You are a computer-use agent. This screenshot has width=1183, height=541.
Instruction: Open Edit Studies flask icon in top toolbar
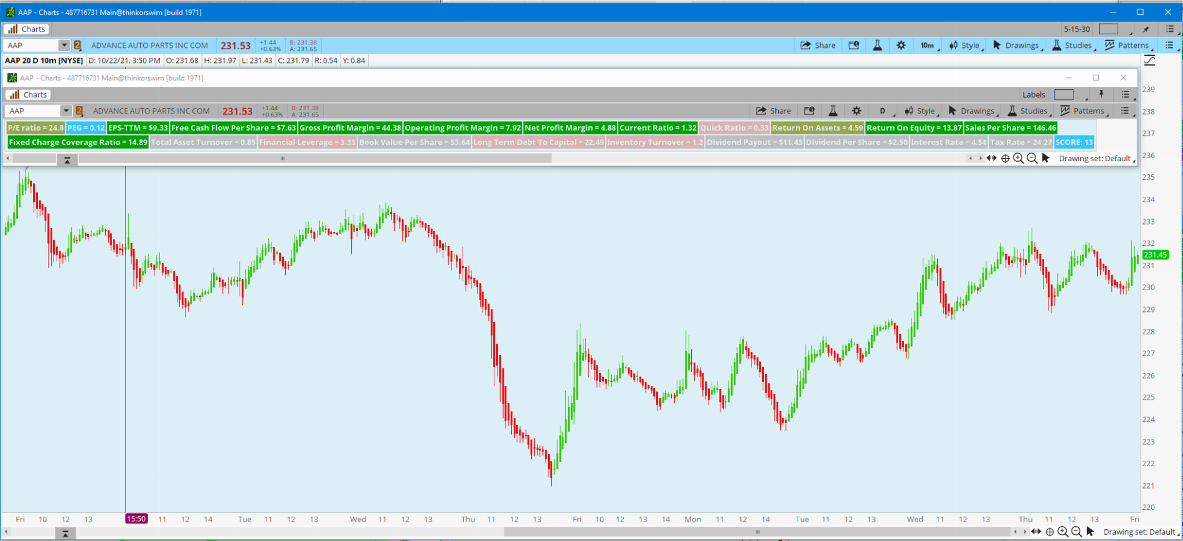pyautogui.click(x=877, y=45)
